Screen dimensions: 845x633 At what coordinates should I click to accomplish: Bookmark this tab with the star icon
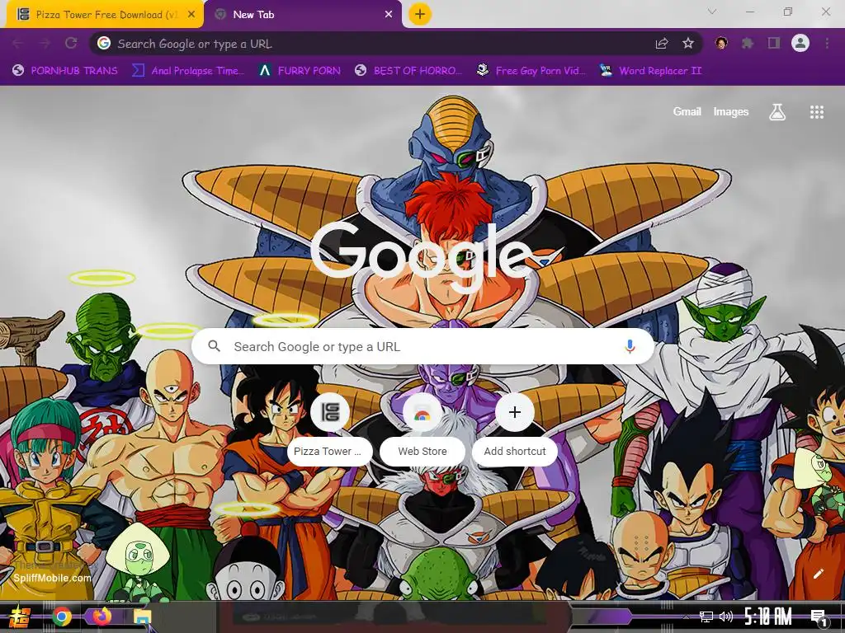click(688, 44)
